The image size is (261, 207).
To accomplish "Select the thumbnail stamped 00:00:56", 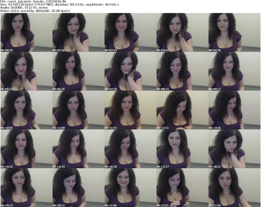I will coord(27,32).
